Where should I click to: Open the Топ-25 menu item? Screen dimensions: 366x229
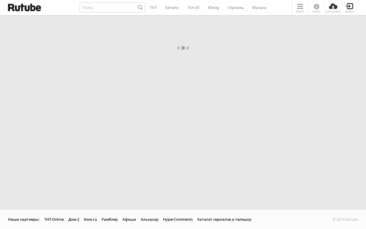pos(194,7)
